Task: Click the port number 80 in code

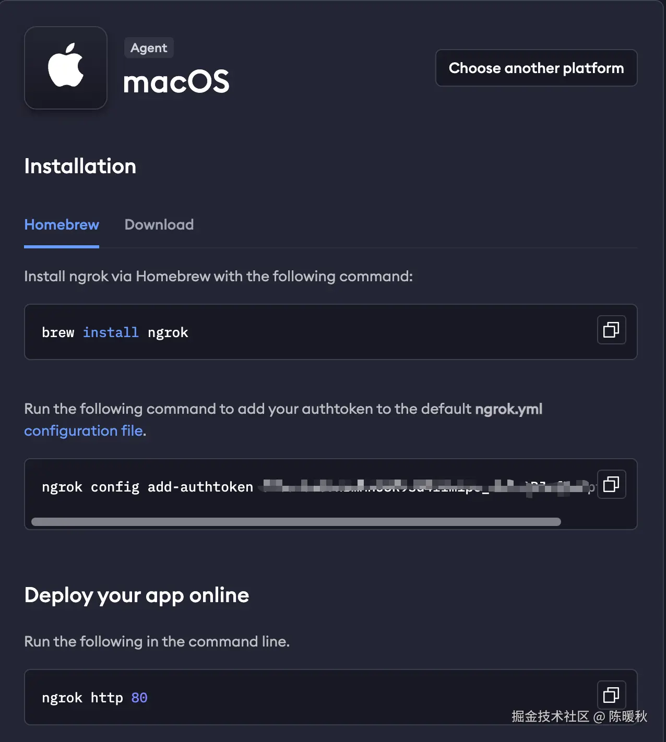Action: (x=139, y=698)
